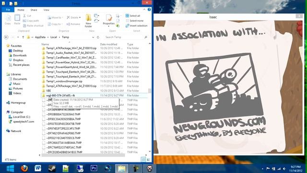
Task: Expand the address bar history dropdown
Action: pos(93,37)
